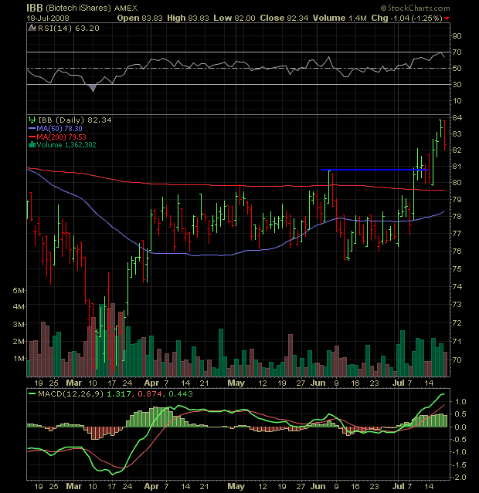Click the -2.0 label on the MACD scale
479x493 pixels.
click(x=459, y=478)
